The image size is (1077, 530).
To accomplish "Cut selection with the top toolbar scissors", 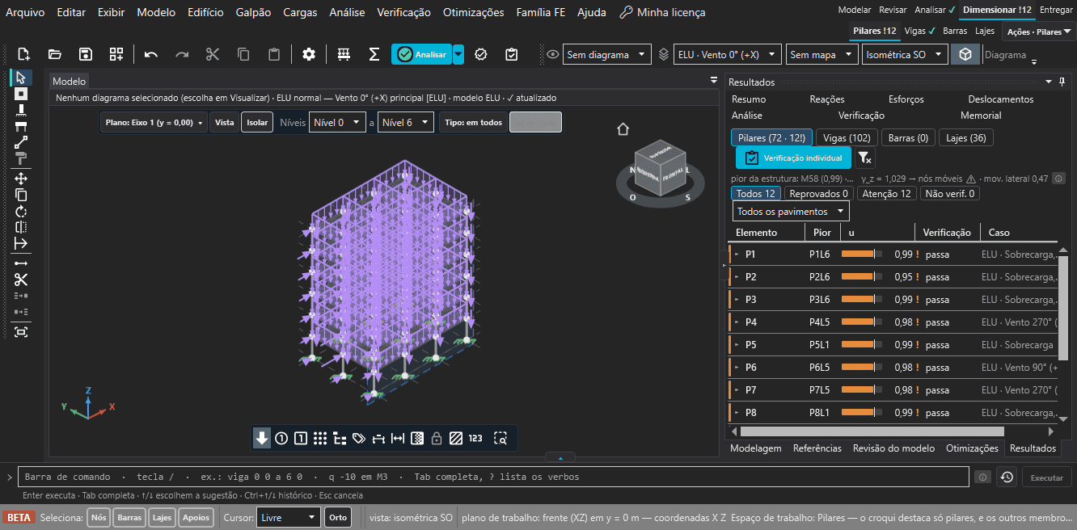I will coord(213,54).
